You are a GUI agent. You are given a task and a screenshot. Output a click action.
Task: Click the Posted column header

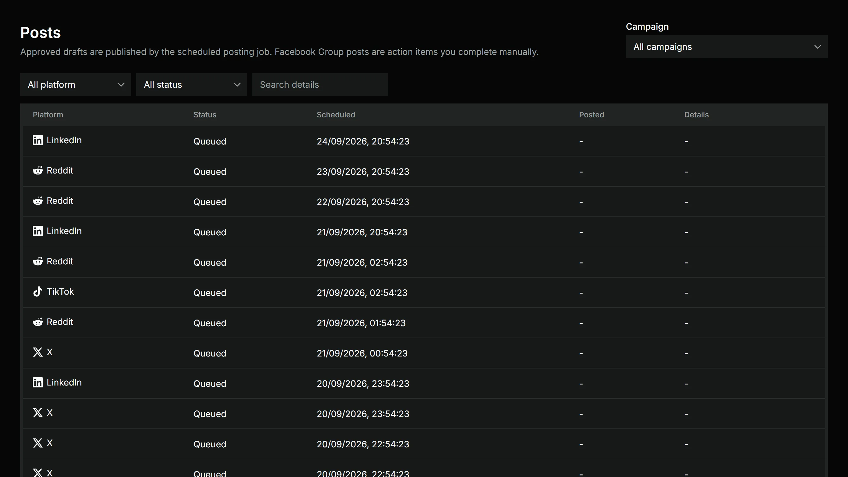(592, 115)
